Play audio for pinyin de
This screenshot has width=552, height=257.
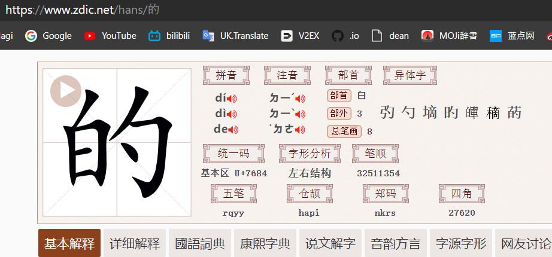pos(233,130)
